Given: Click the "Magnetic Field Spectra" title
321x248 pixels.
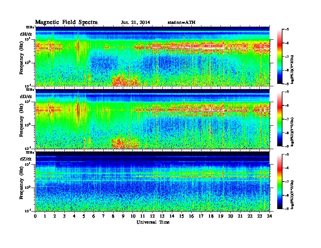Looking at the screenshot, I should (66, 22).
